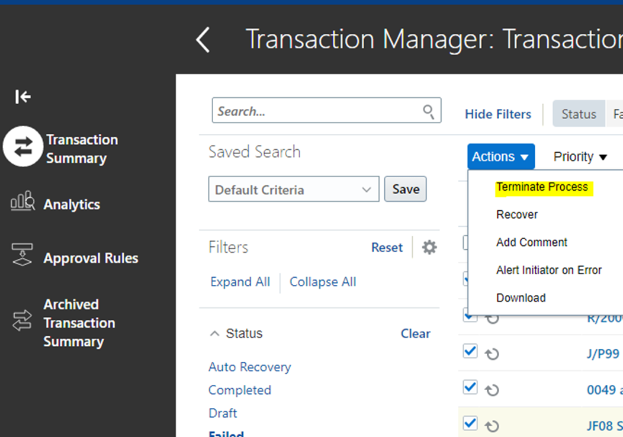Click the search magnifier icon
The image size is (623, 437).
point(428,111)
